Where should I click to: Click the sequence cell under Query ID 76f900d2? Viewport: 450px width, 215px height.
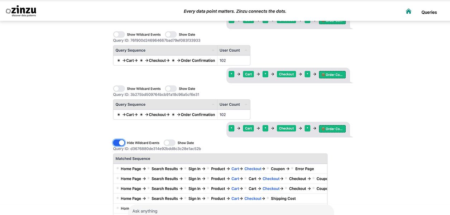click(165, 61)
